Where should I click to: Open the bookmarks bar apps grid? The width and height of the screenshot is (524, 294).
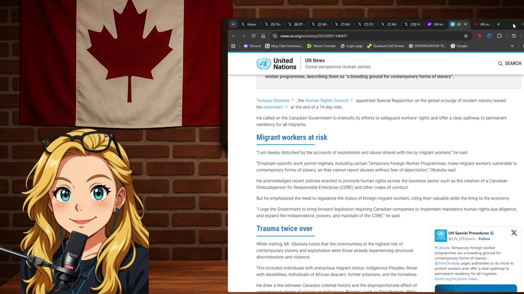click(x=233, y=46)
